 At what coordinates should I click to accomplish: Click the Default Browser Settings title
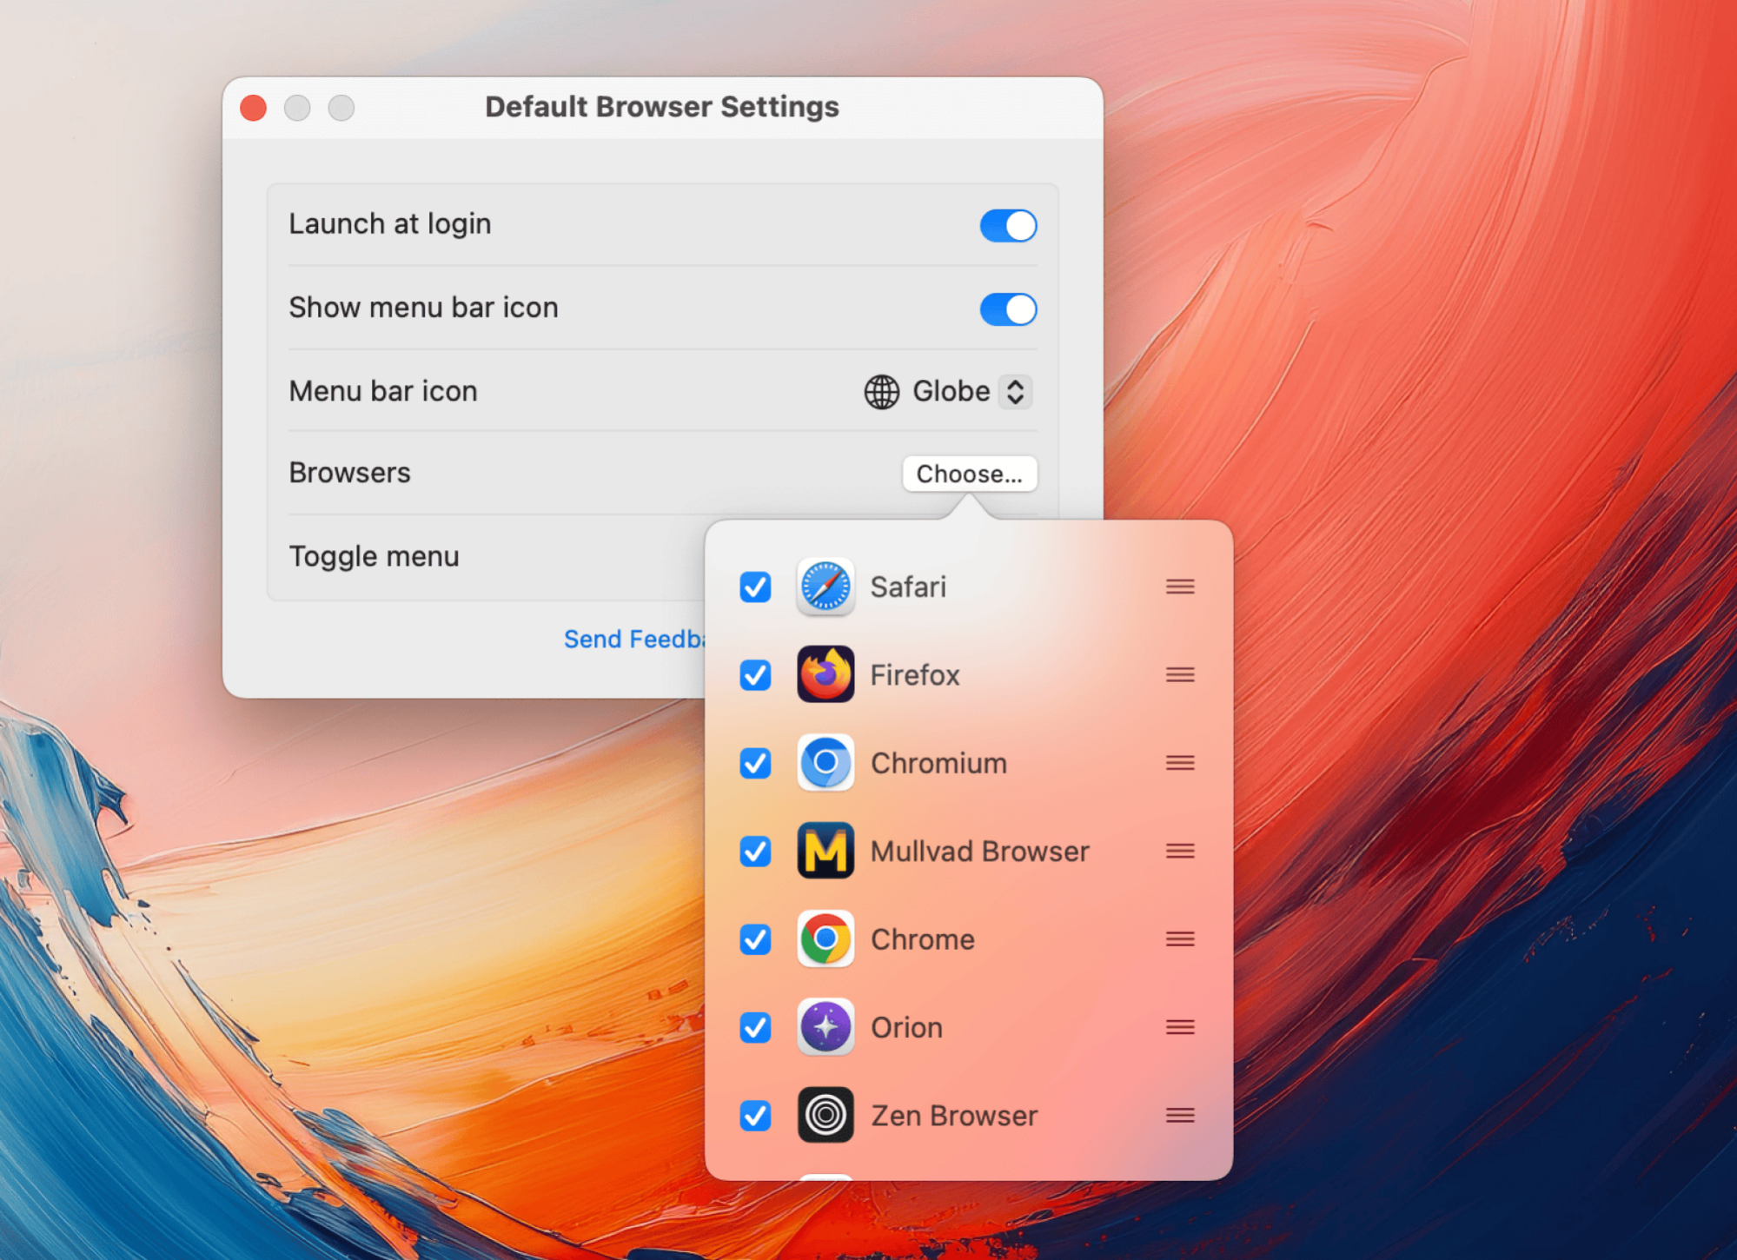662,107
